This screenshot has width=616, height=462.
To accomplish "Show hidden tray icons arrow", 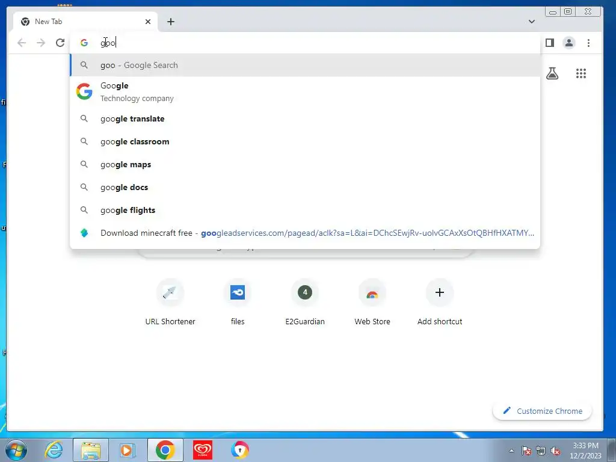I will click(x=511, y=451).
